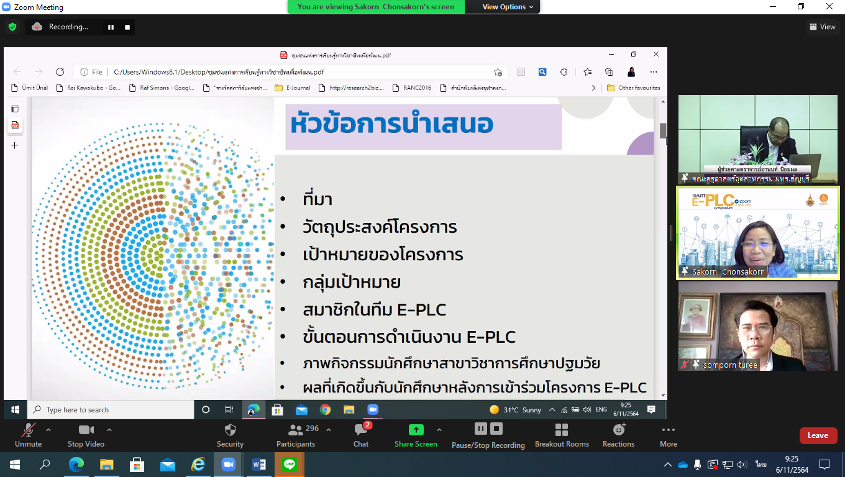
Task: Open the Other favourites folder
Action: 634,88
